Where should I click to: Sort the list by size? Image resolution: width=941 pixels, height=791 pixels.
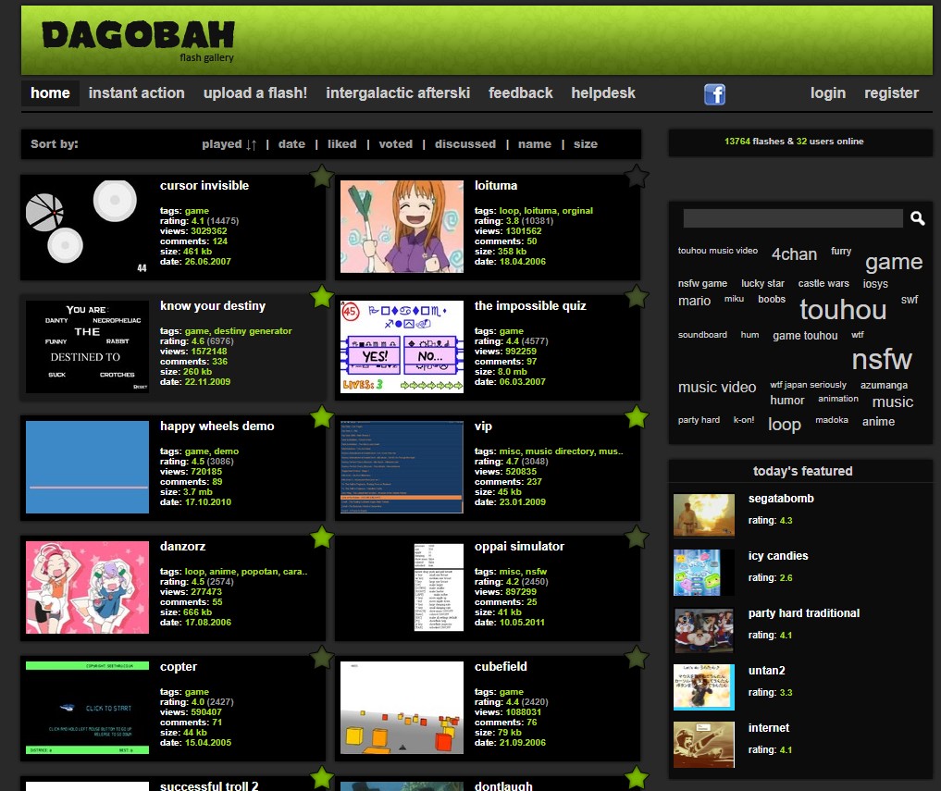coord(585,144)
